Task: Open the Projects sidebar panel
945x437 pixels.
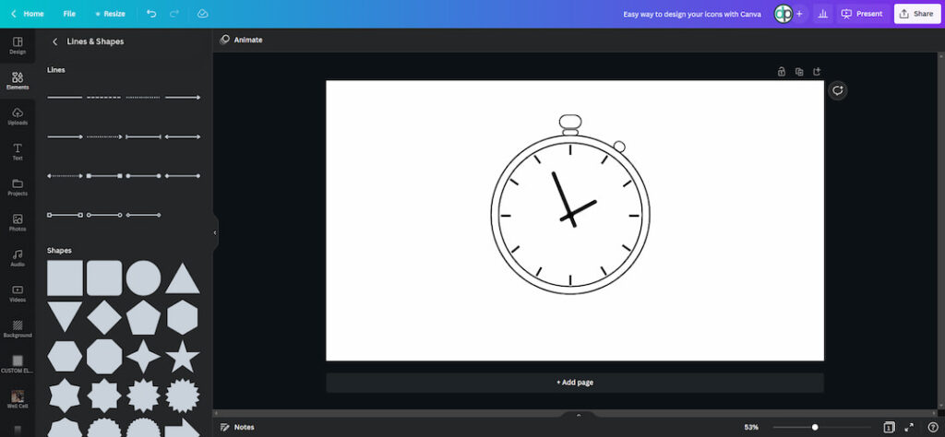Action: coord(18,188)
